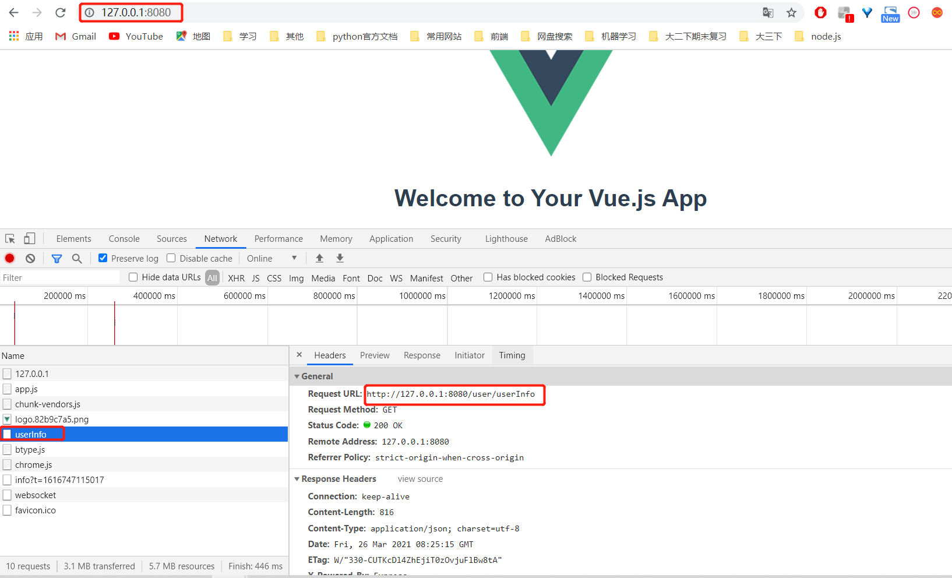The width and height of the screenshot is (952, 578).
Task: Open the Response tab of request
Action: coord(422,355)
